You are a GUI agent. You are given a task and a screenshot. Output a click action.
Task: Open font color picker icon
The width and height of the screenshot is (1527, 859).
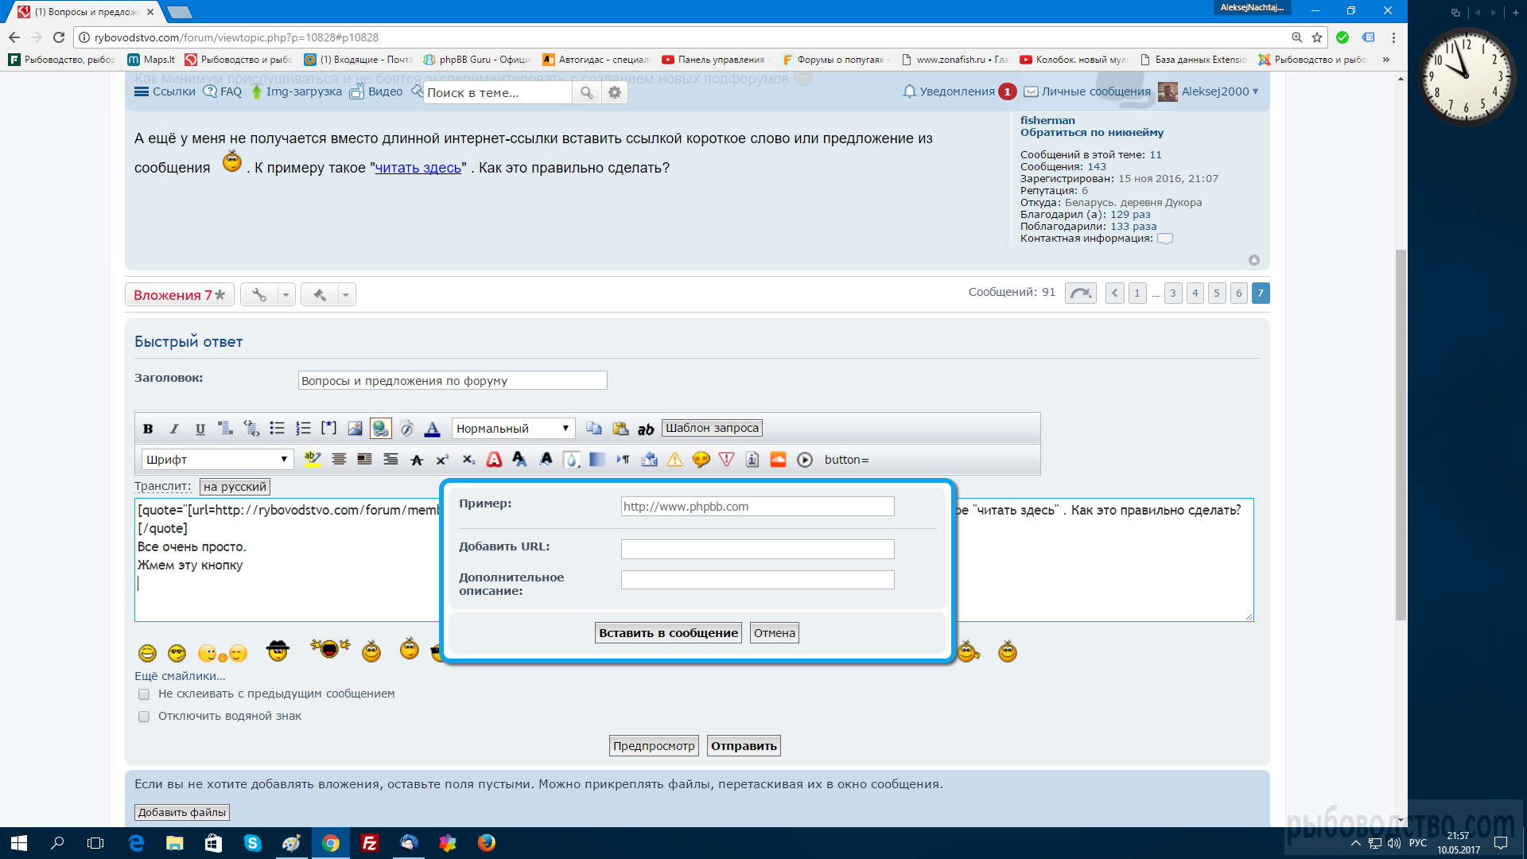432,429
